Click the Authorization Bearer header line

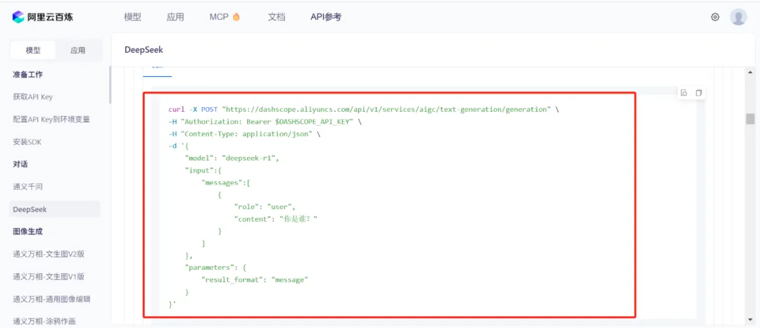[x=265, y=122]
